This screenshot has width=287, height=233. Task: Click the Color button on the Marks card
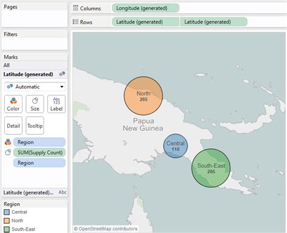[13, 104]
